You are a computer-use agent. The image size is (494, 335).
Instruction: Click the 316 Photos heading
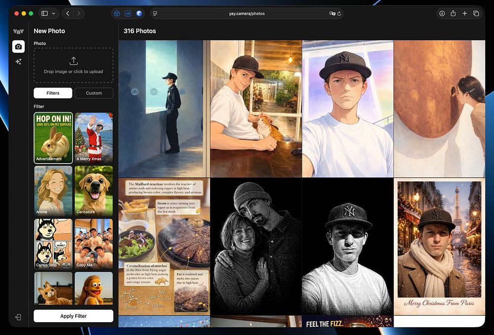(x=140, y=31)
